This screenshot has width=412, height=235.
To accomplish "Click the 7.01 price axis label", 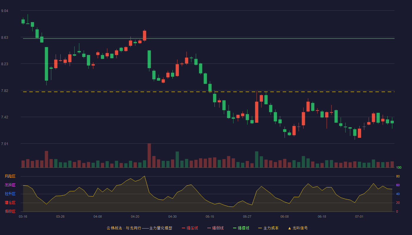I will coord(5,144).
